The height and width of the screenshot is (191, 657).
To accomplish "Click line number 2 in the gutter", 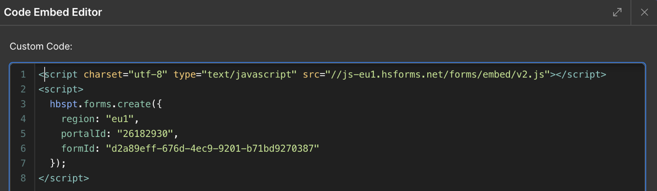I will point(23,90).
